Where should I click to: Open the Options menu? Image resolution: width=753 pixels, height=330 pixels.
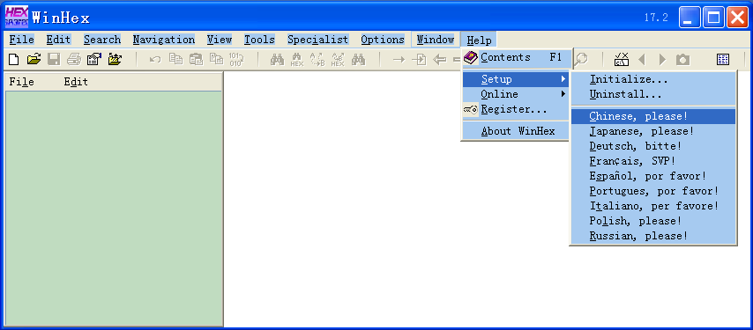(383, 40)
